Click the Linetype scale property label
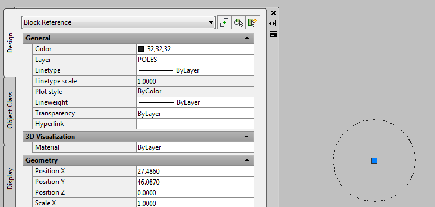Viewport: 435px width, 207px height. pos(56,81)
